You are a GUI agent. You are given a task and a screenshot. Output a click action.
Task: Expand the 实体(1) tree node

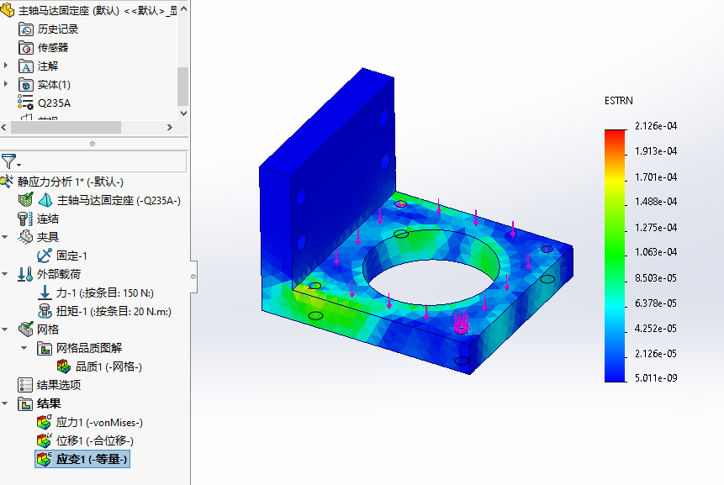pyautogui.click(x=6, y=84)
